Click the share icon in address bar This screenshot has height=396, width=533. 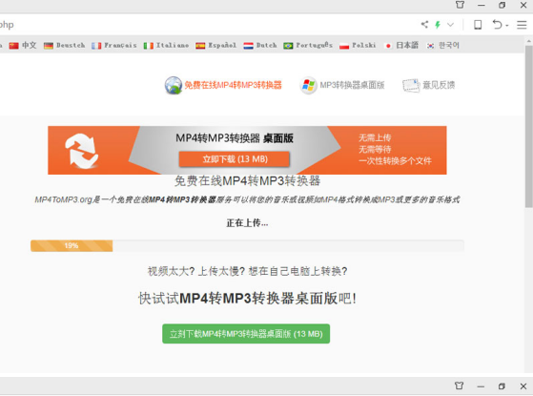pos(424,25)
